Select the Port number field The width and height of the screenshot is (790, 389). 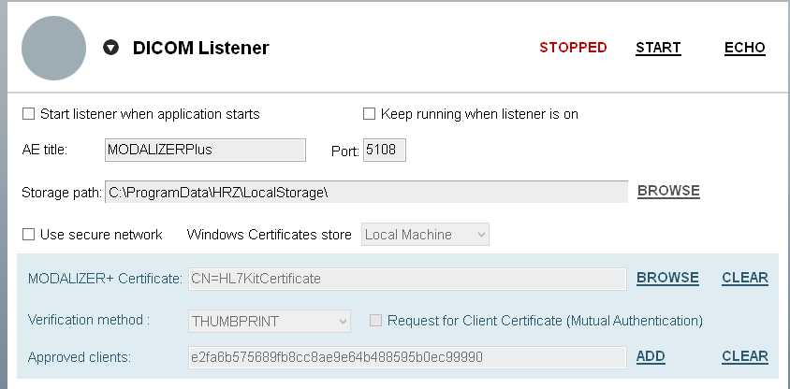(384, 150)
